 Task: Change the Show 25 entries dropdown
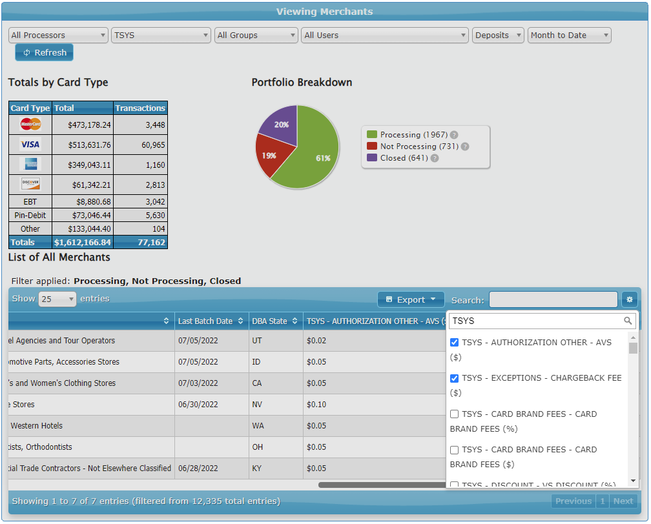coord(57,299)
